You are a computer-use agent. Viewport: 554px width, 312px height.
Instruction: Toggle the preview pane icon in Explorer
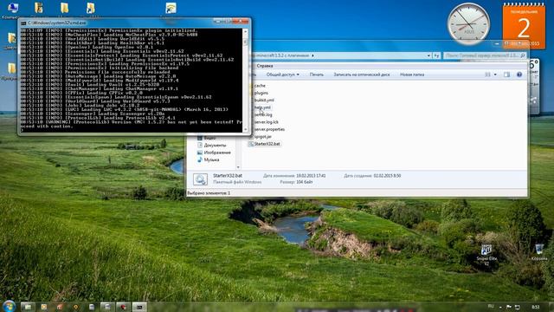point(506,75)
